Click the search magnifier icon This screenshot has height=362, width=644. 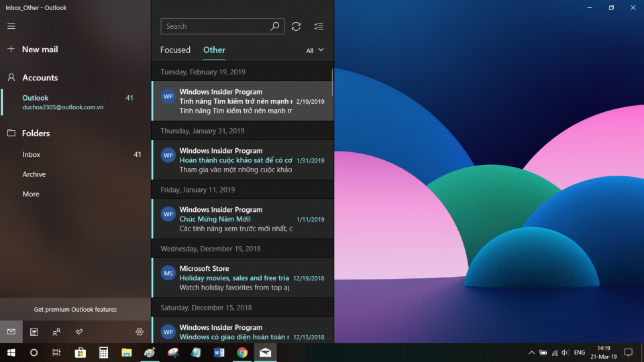tap(275, 26)
